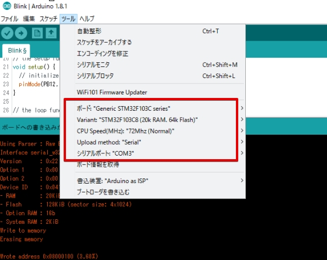Viewport: 327px width, 260px height.
Task: Open the スケッチ menu
Action: (48, 19)
